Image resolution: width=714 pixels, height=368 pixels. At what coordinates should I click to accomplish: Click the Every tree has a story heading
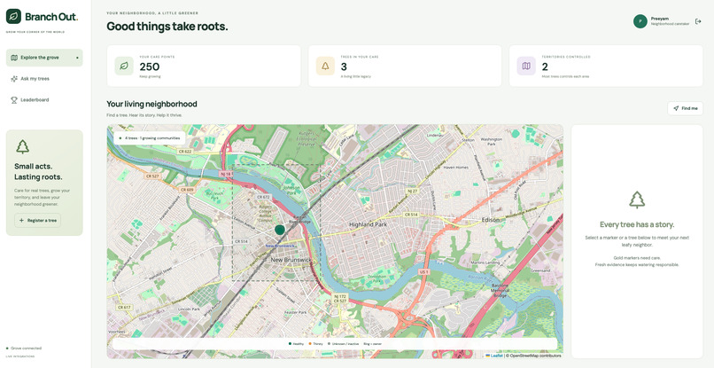point(637,224)
